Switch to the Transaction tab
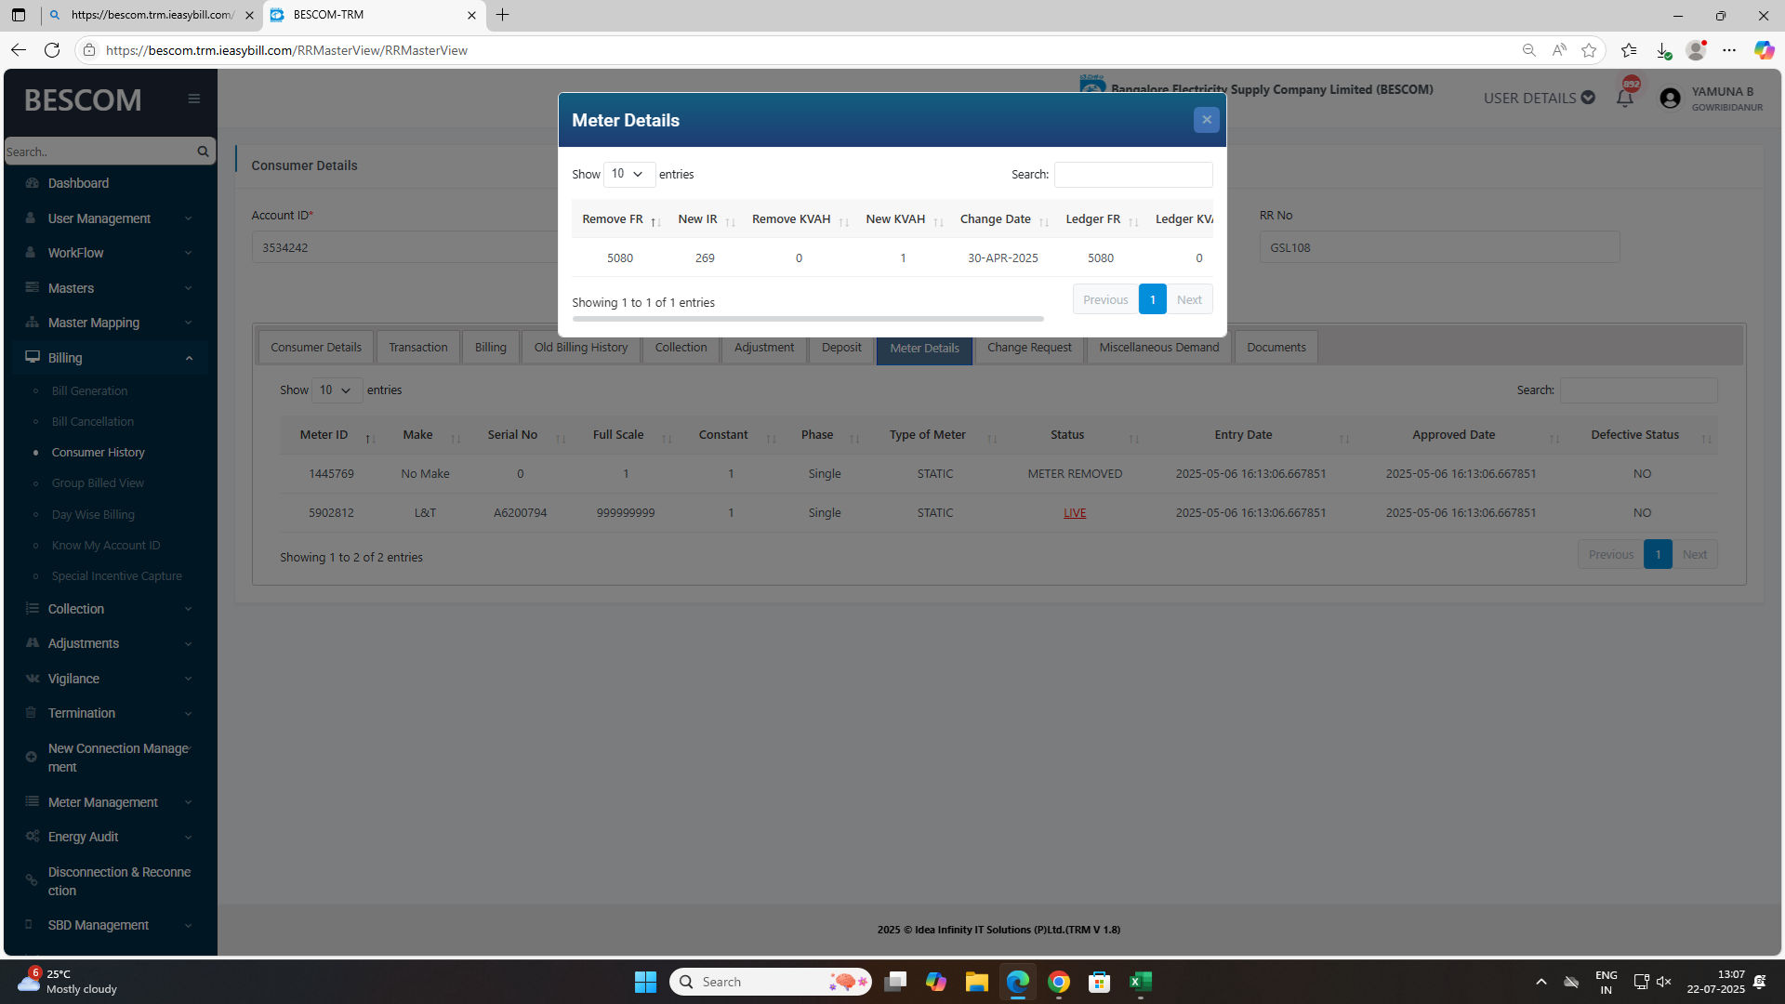The height and width of the screenshot is (1004, 1785). pos(418,348)
